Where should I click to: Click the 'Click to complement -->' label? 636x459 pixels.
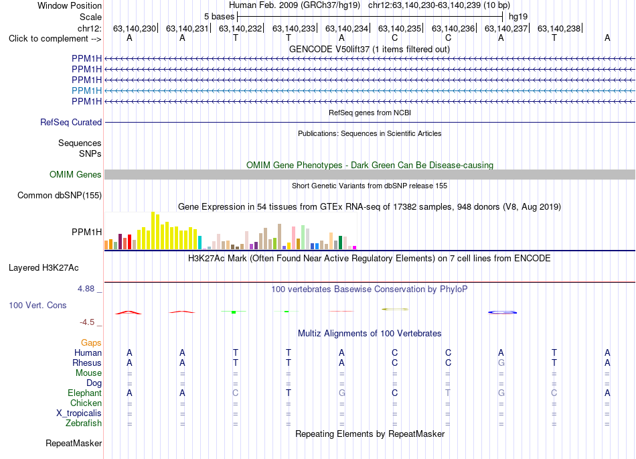[x=55, y=39]
